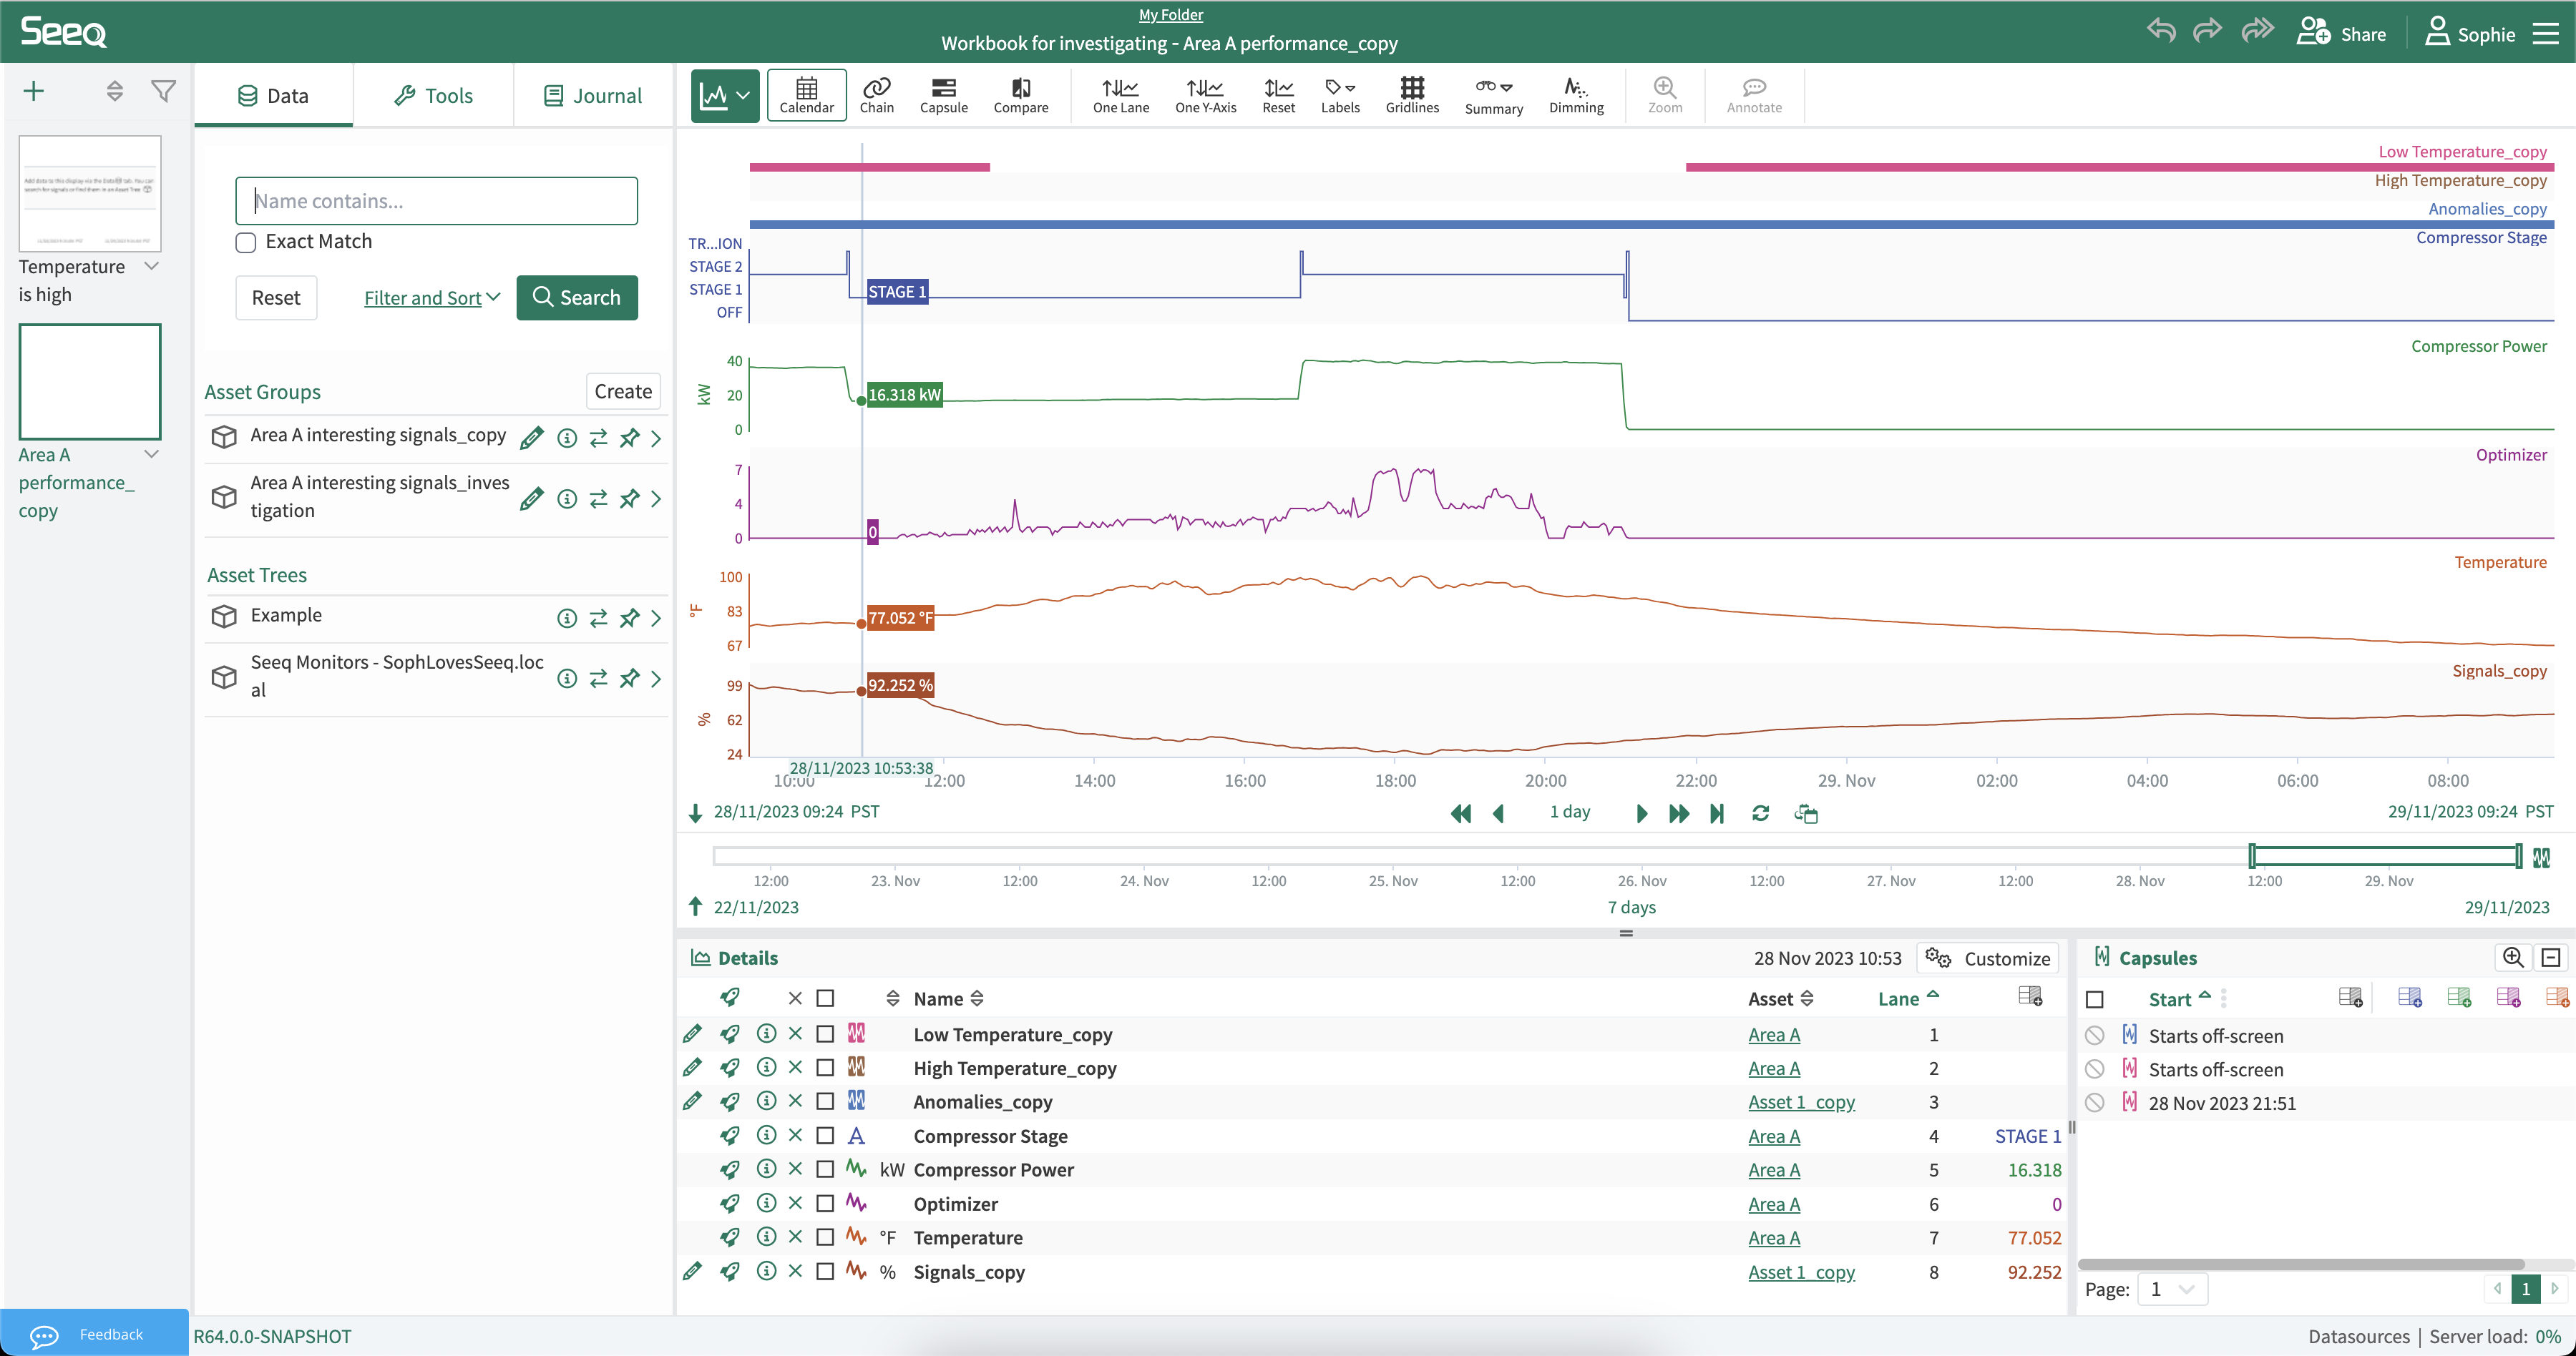The width and height of the screenshot is (2576, 1356).
Task: Expand the Example asset tree chevron
Action: 656,619
